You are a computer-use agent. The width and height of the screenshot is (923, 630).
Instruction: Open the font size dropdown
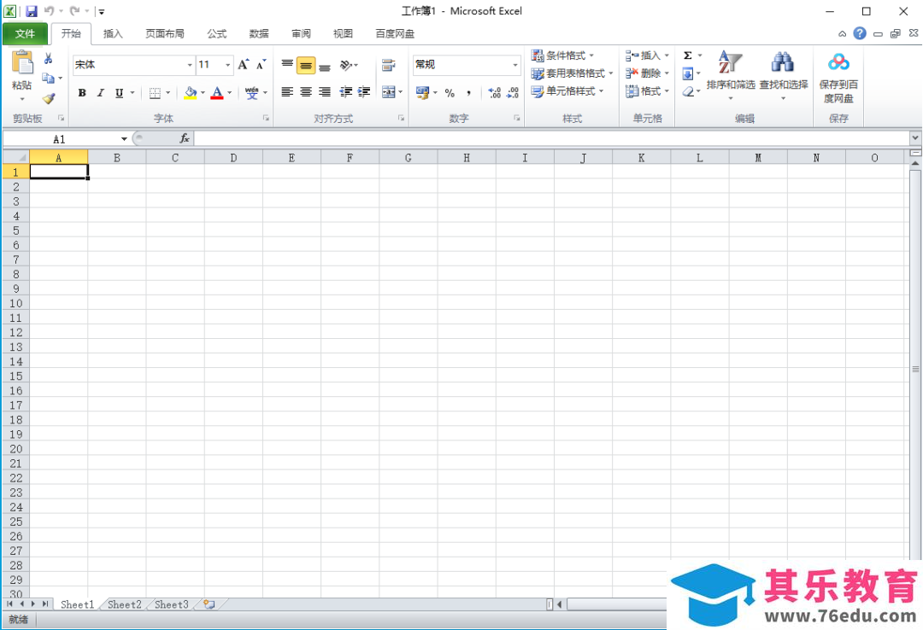click(228, 65)
